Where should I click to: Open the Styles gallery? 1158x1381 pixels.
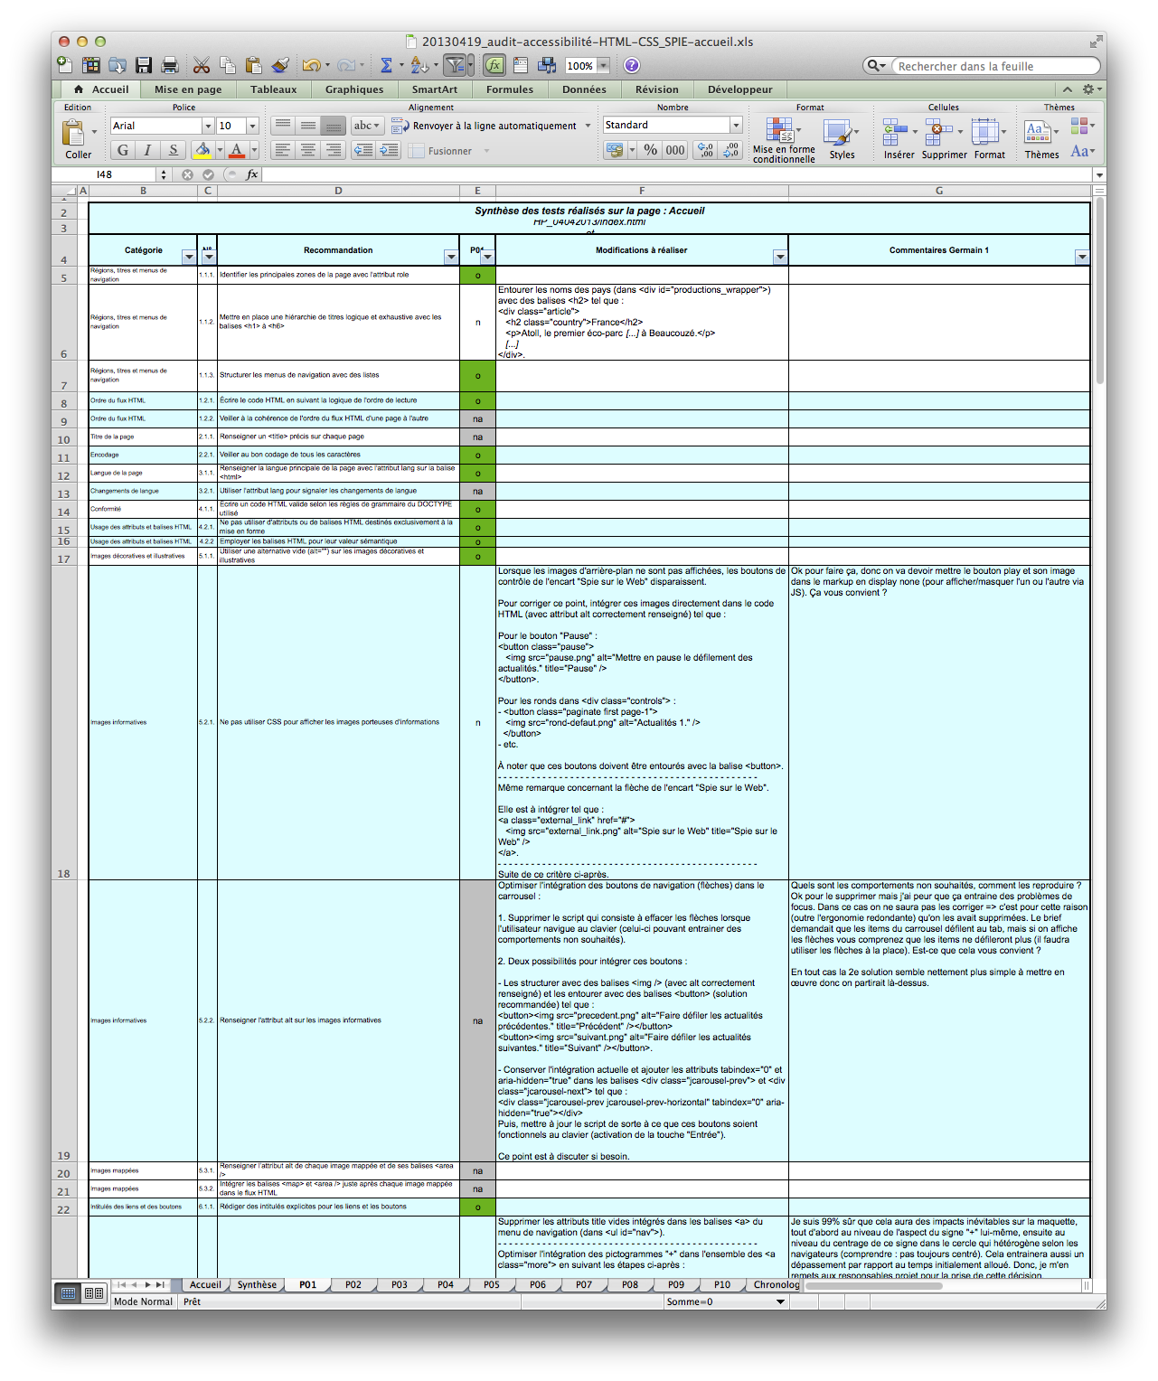pyautogui.click(x=842, y=139)
